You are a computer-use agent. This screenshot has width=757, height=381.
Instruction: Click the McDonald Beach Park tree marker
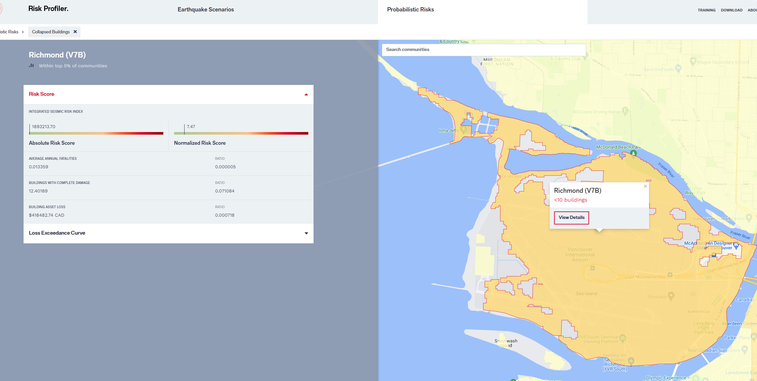pos(634,153)
